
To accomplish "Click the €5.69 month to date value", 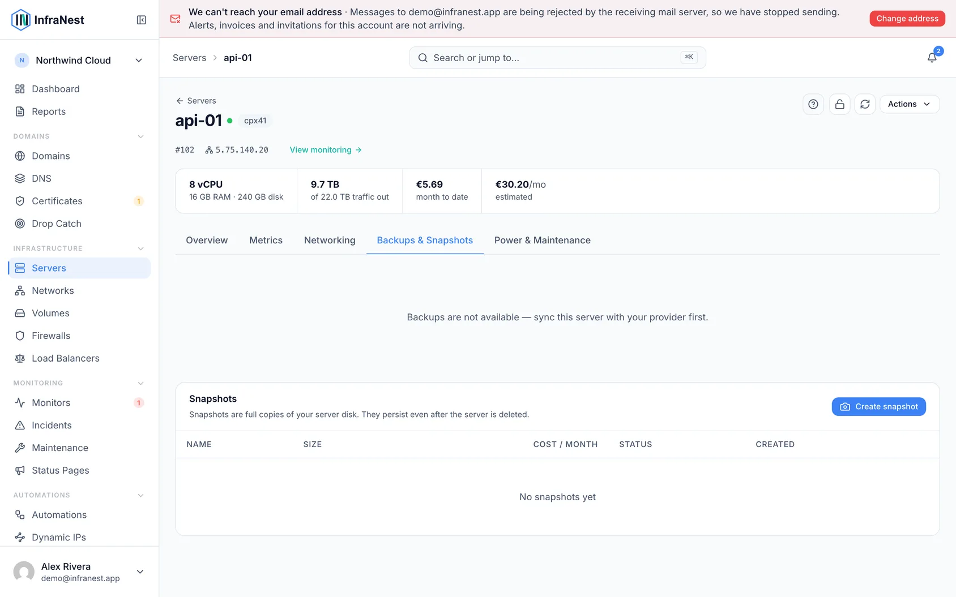I will (x=429, y=184).
